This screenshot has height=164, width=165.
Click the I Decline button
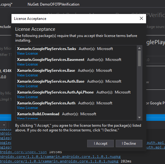pos(129,143)
